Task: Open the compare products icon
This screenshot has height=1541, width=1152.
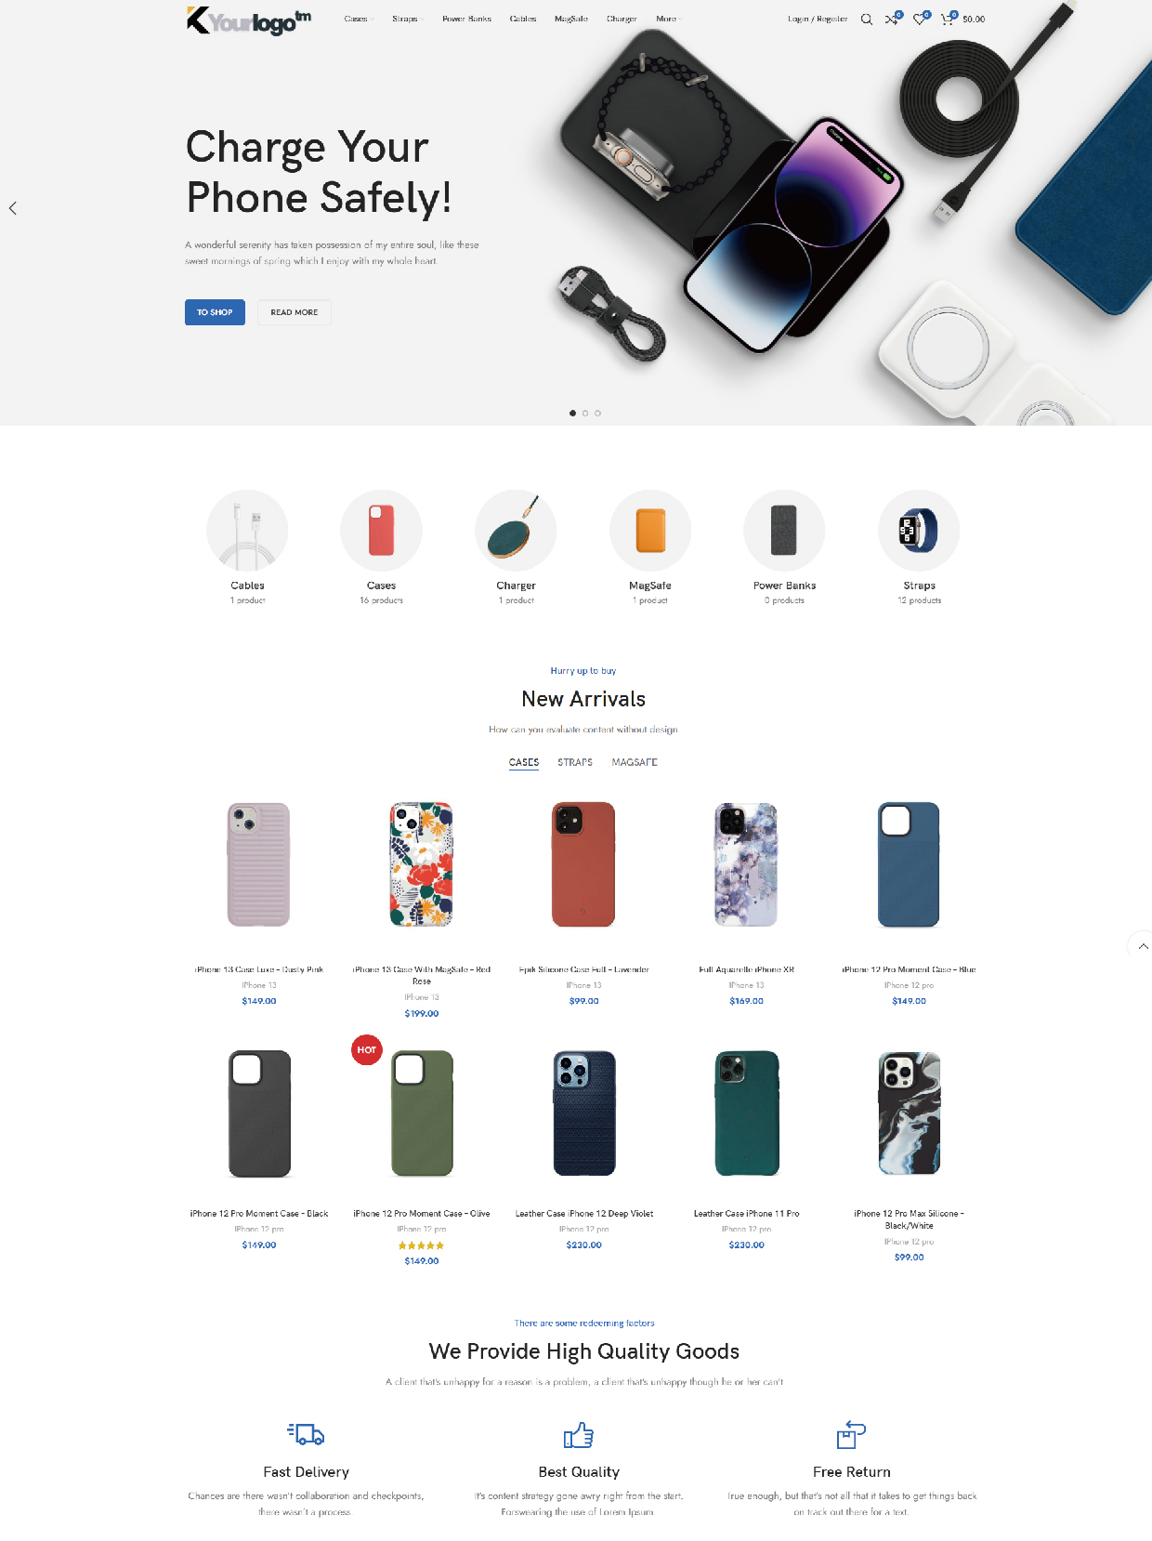Action: click(892, 19)
